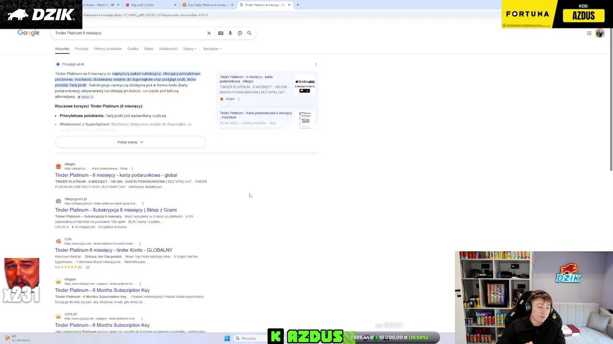Open more options for the G2A result

tap(140, 244)
